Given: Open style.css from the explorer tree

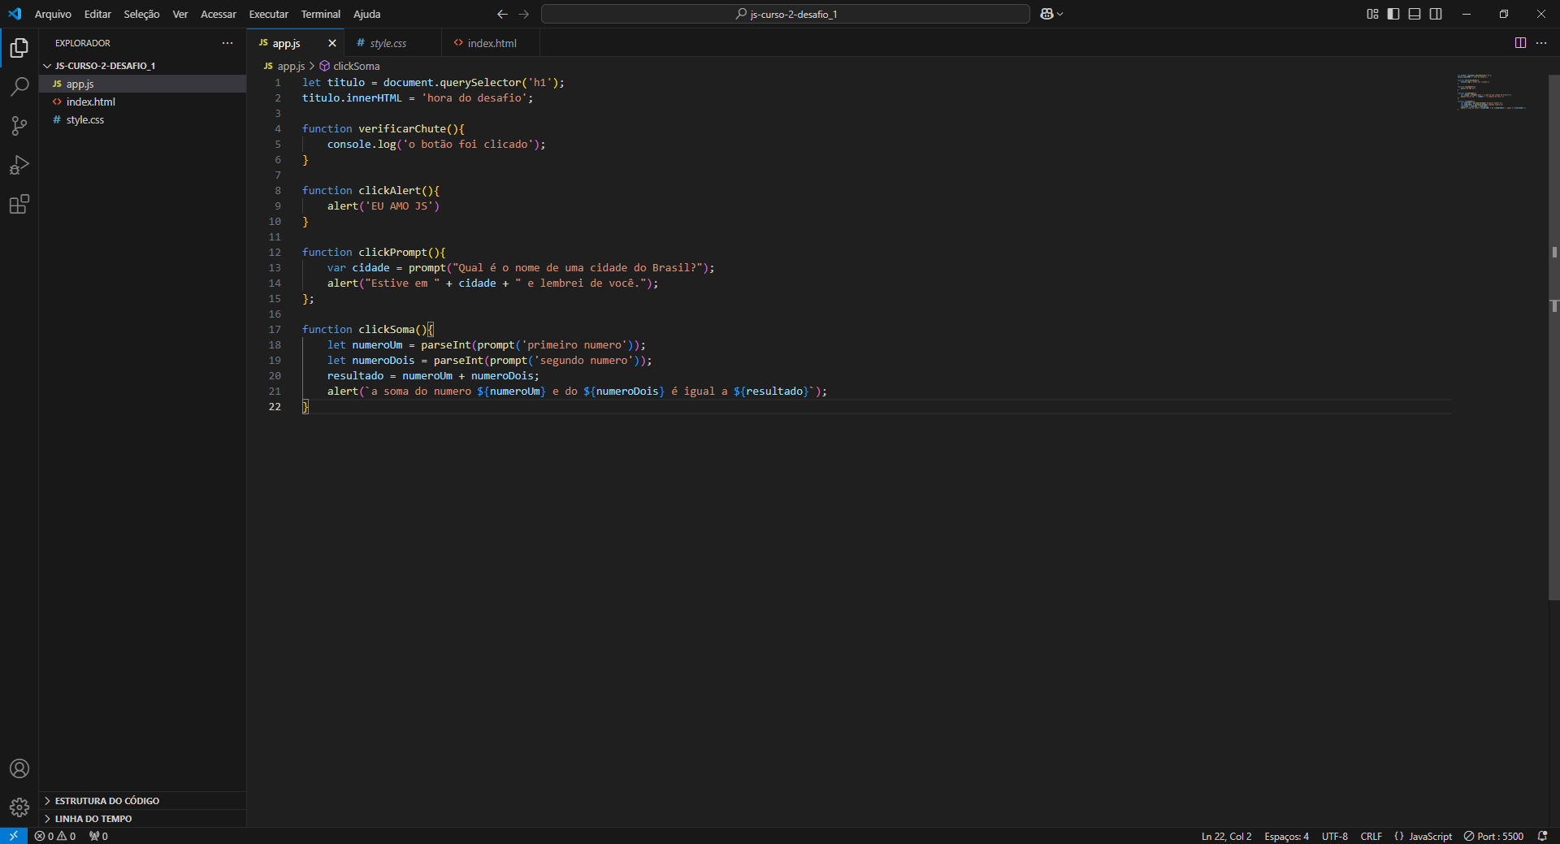Looking at the screenshot, I should (x=142, y=119).
